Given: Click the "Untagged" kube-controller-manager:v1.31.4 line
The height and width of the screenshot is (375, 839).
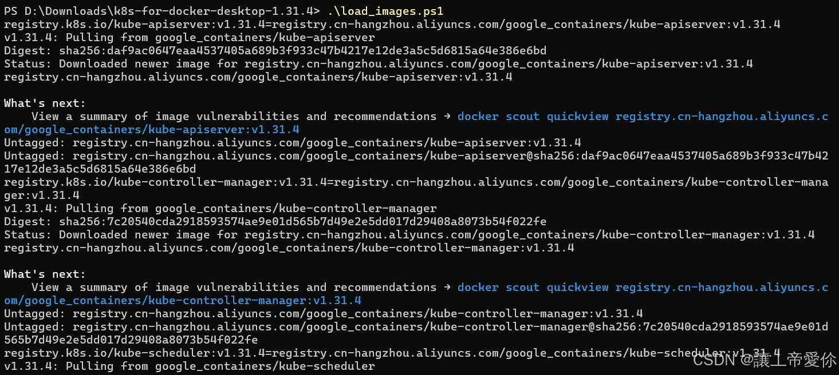Looking at the screenshot, I should click(x=323, y=313).
